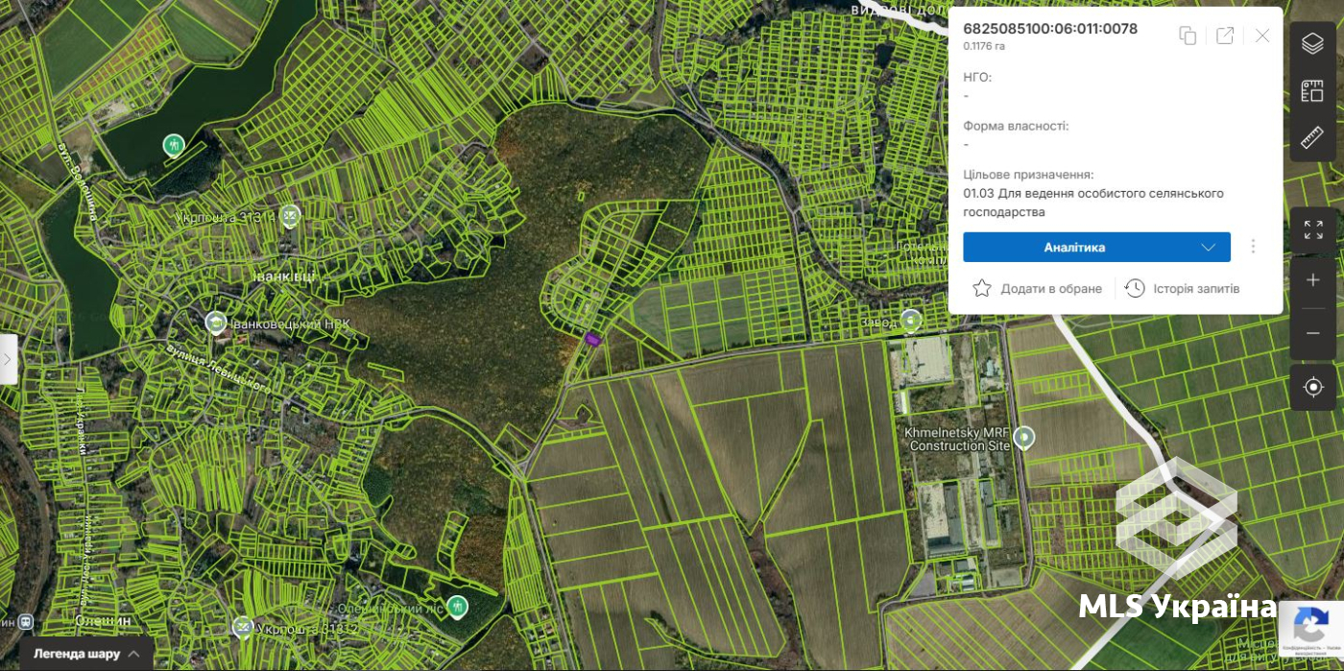Copy the cadastral number 6825085100:06:011:0078
This screenshot has height=671, width=1344.
(1188, 36)
